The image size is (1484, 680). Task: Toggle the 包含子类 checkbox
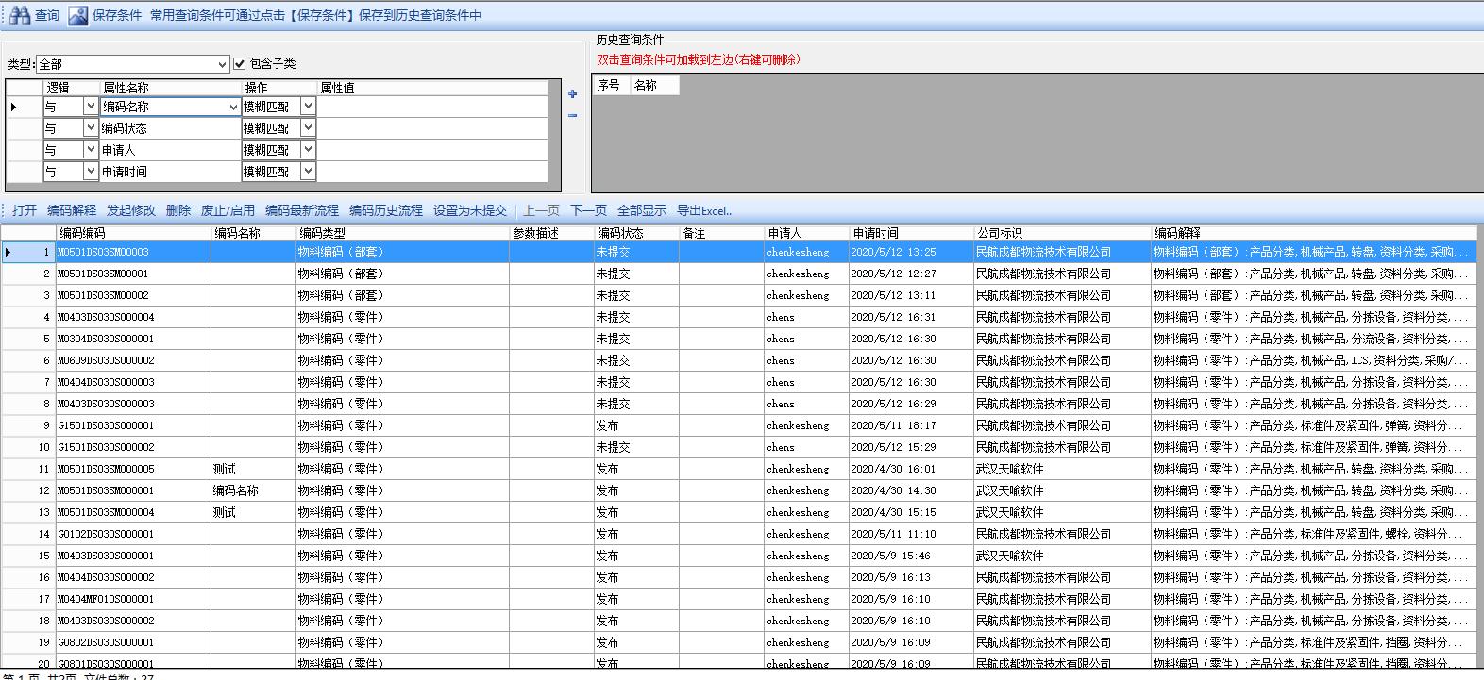(240, 63)
